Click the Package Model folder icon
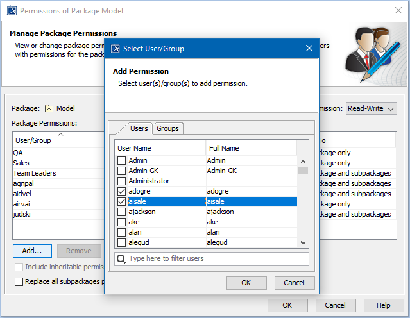The height and width of the screenshot is (318, 410). 49,108
